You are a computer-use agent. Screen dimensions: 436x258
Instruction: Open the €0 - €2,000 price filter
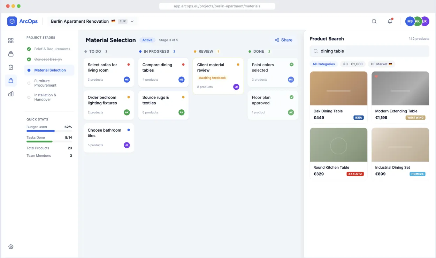pyautogui.click(x=353, y=64)
